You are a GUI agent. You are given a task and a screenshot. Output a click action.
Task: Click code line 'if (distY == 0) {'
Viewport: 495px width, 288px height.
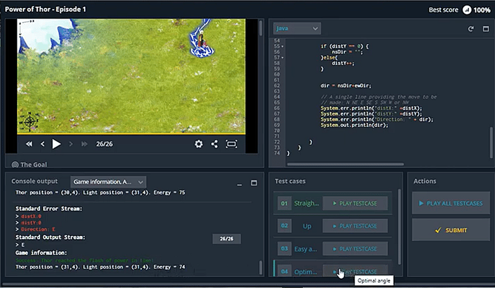[345, 46]
